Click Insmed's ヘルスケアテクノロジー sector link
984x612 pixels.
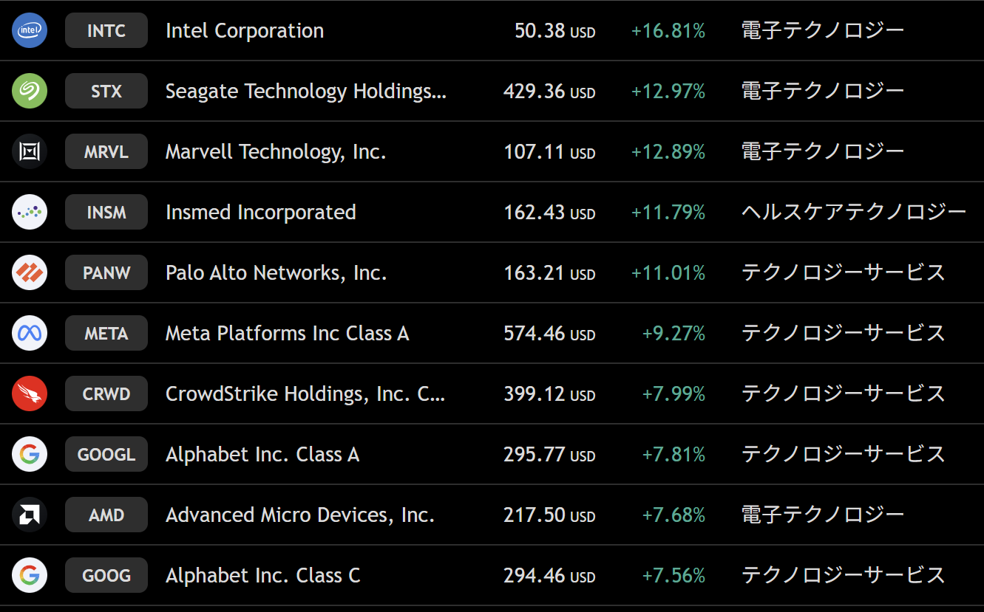853,213
